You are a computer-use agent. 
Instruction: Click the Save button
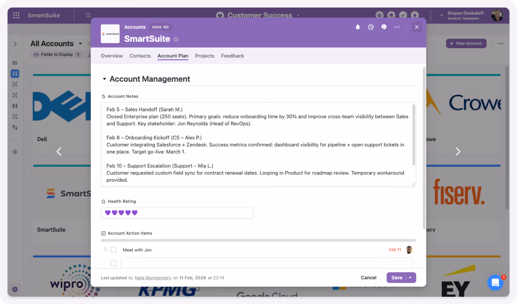coord(397,277)
